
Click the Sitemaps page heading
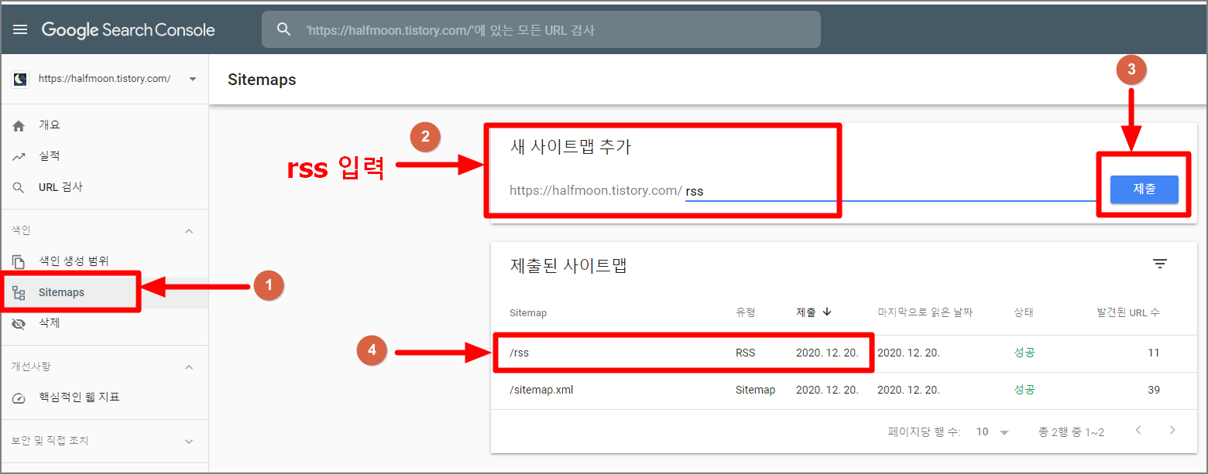click(x=262, y=79)
